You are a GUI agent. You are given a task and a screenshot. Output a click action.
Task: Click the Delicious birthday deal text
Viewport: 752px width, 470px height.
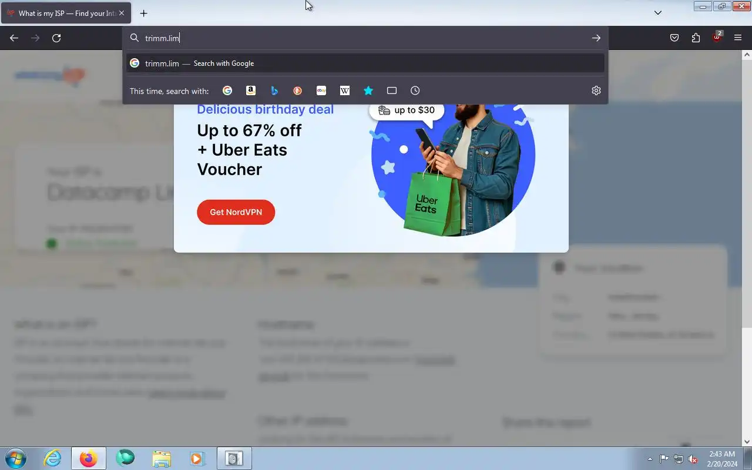tap(265, 109)
